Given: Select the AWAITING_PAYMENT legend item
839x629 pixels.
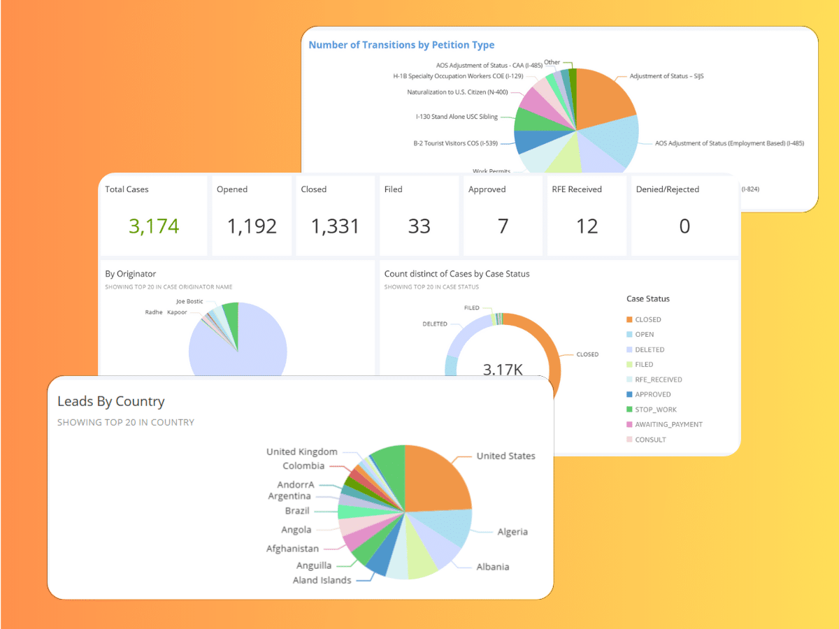Looking at the screenshot, I should click(x=668, y=424).
